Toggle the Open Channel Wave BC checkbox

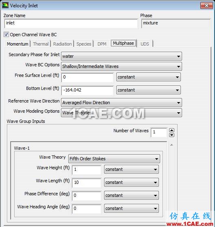6,35
